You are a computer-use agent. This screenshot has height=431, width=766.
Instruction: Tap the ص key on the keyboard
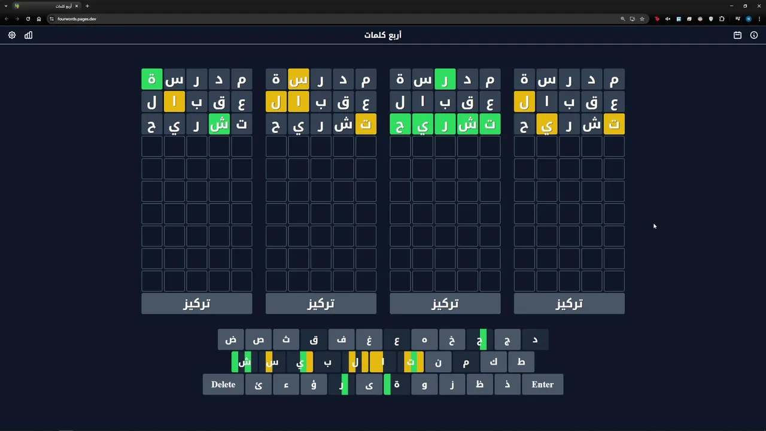coord(259,340)
